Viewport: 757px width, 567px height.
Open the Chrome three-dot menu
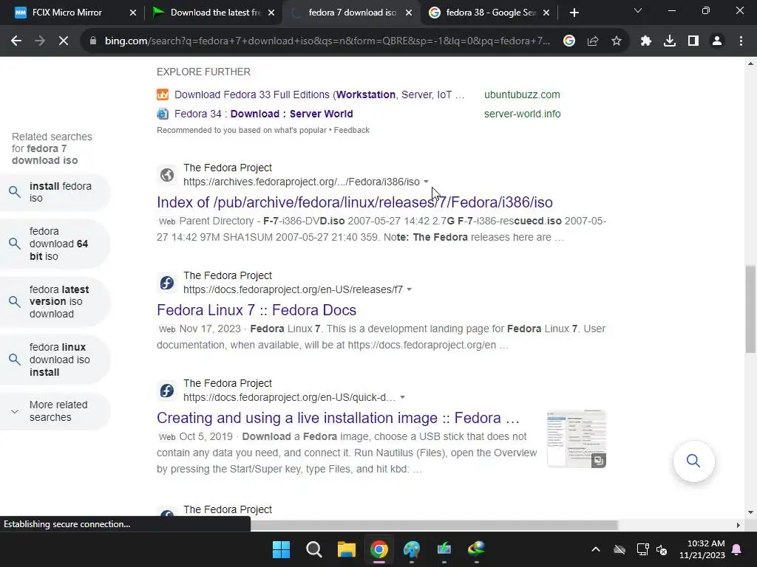pyautogui.click(x=741, y=41)
